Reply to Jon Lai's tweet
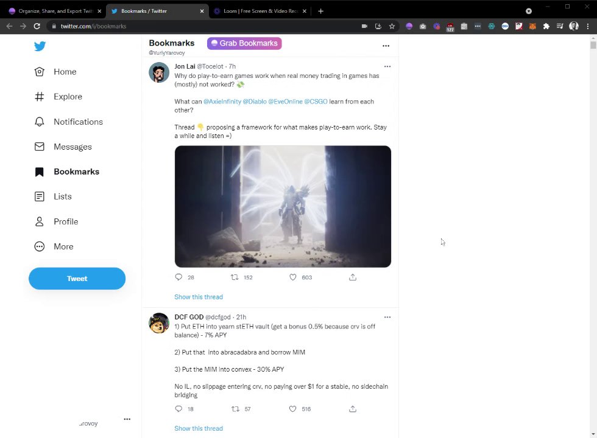597x438 pixels. point(178,277)
